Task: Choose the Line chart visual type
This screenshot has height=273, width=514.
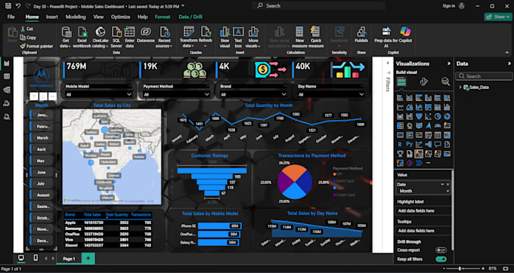Action: [x=400, y=107]
